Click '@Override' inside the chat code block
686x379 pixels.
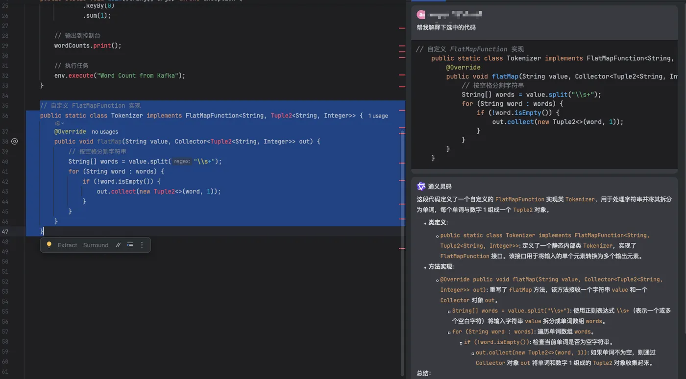463,68
